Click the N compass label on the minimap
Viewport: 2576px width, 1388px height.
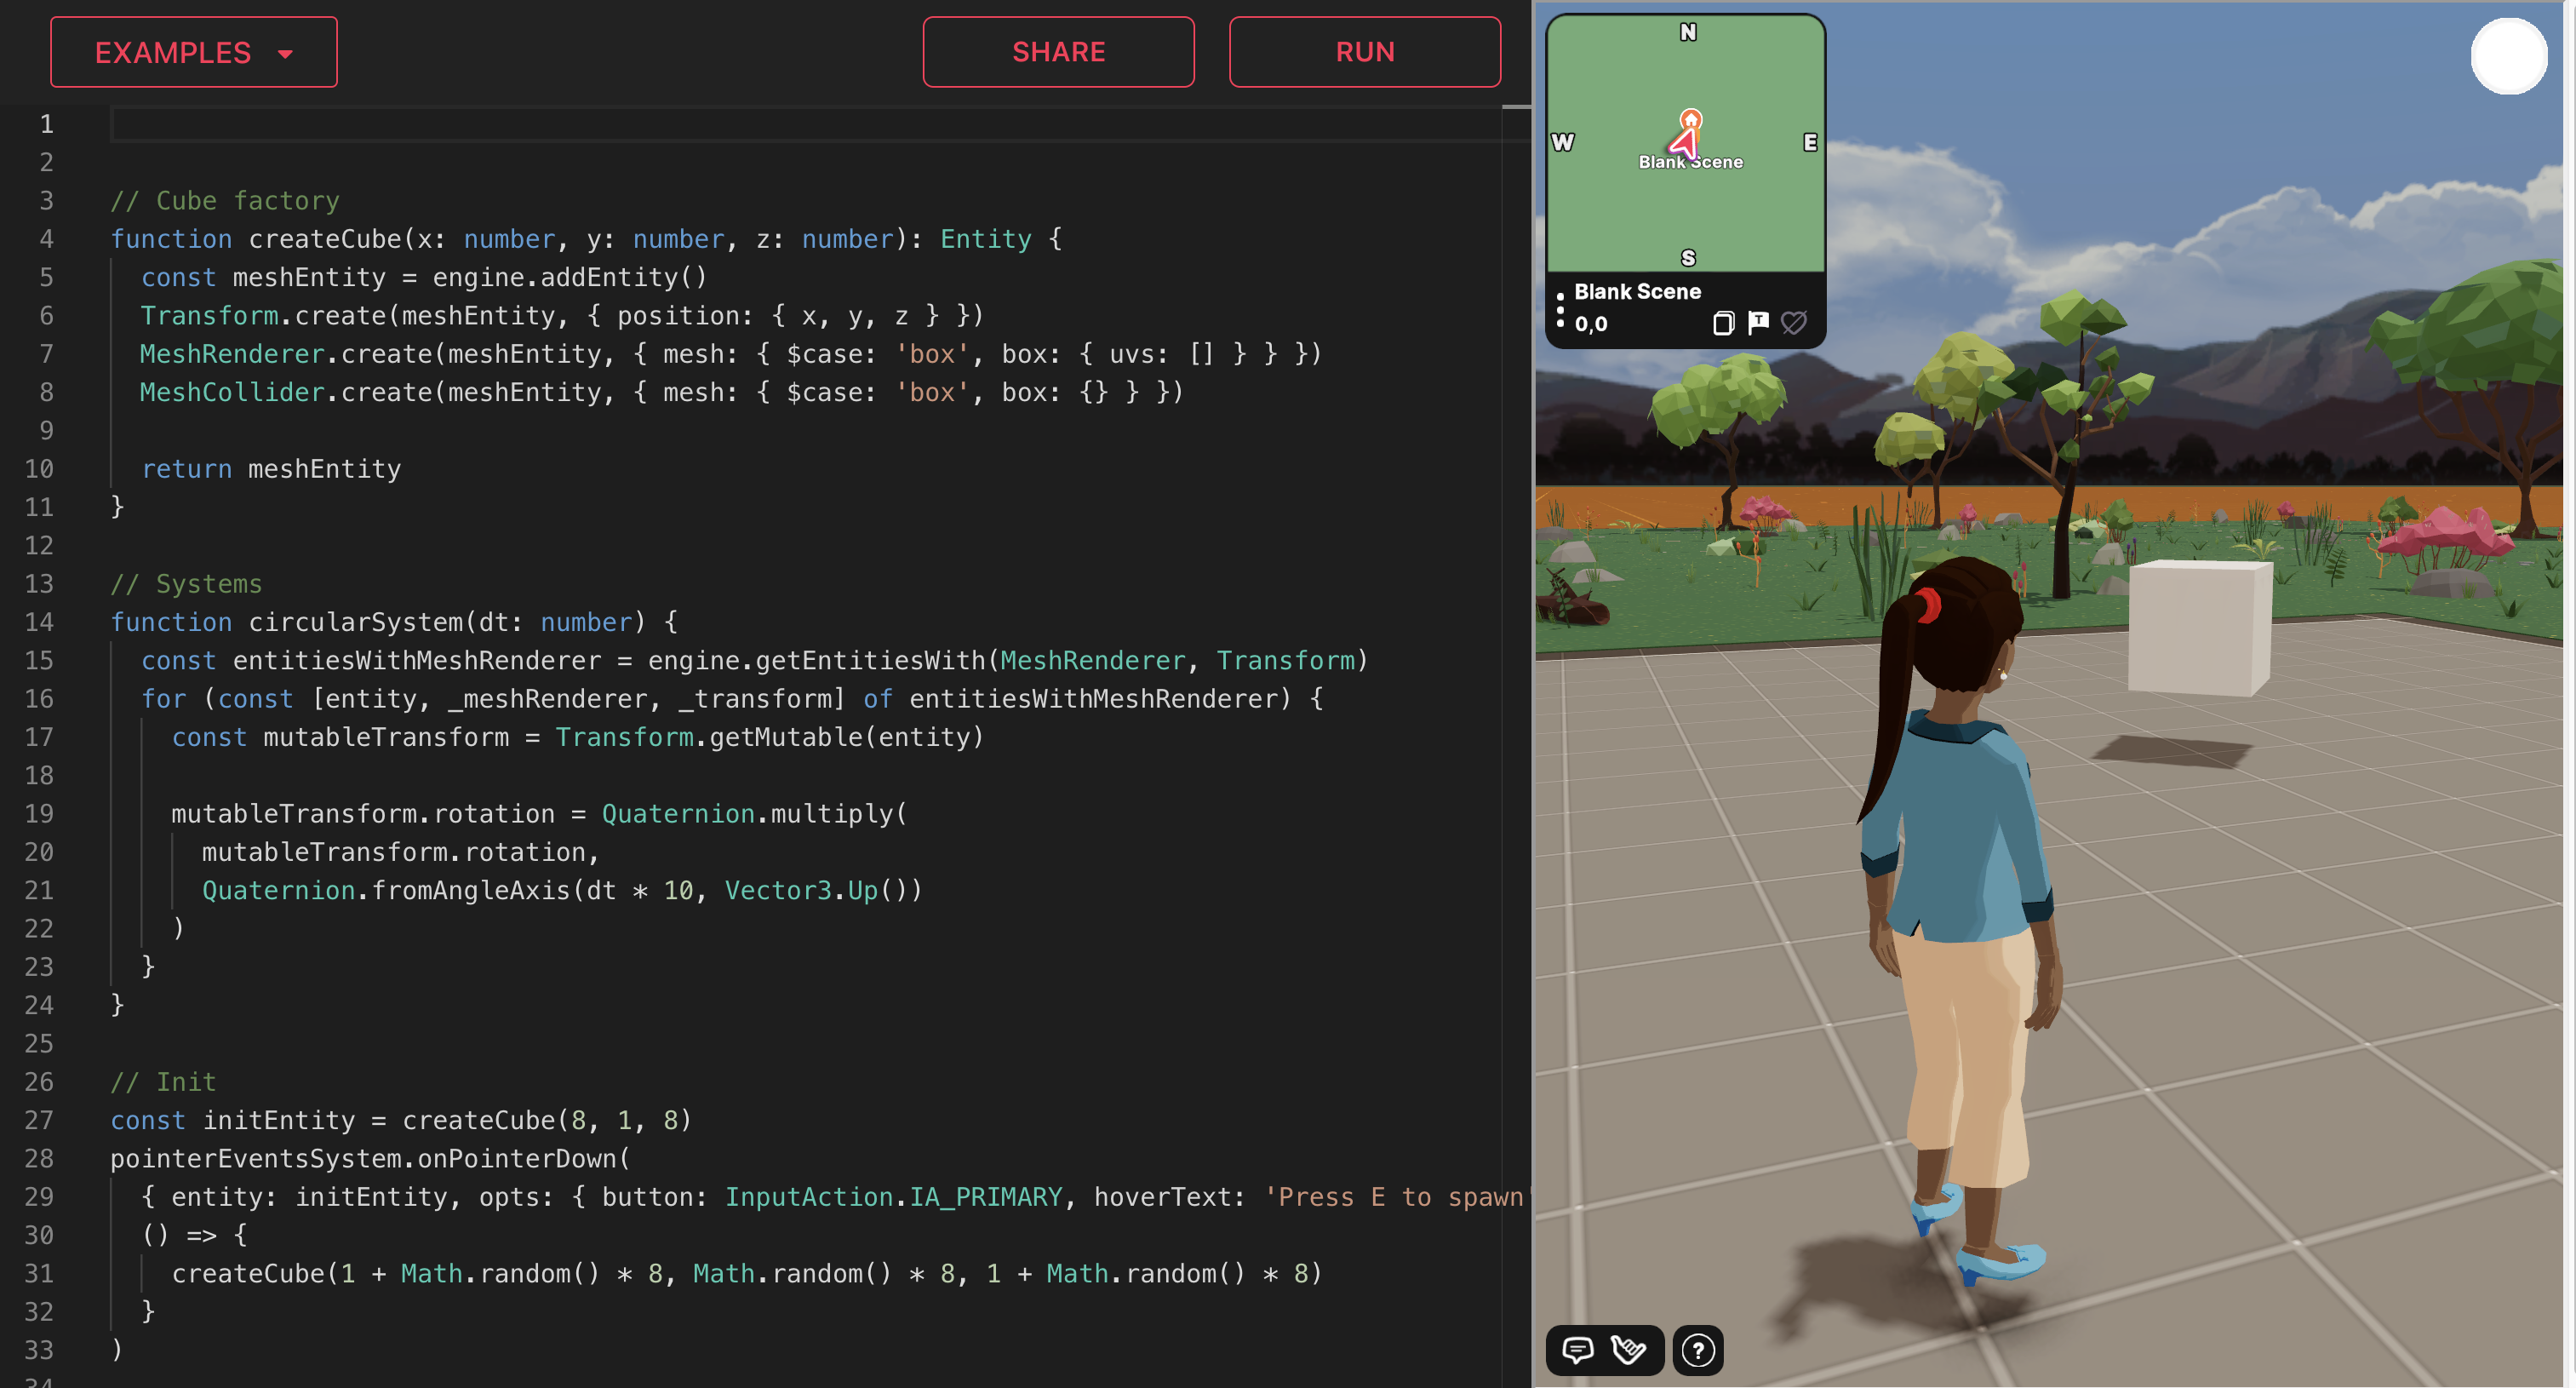(x=1687, y=33)
